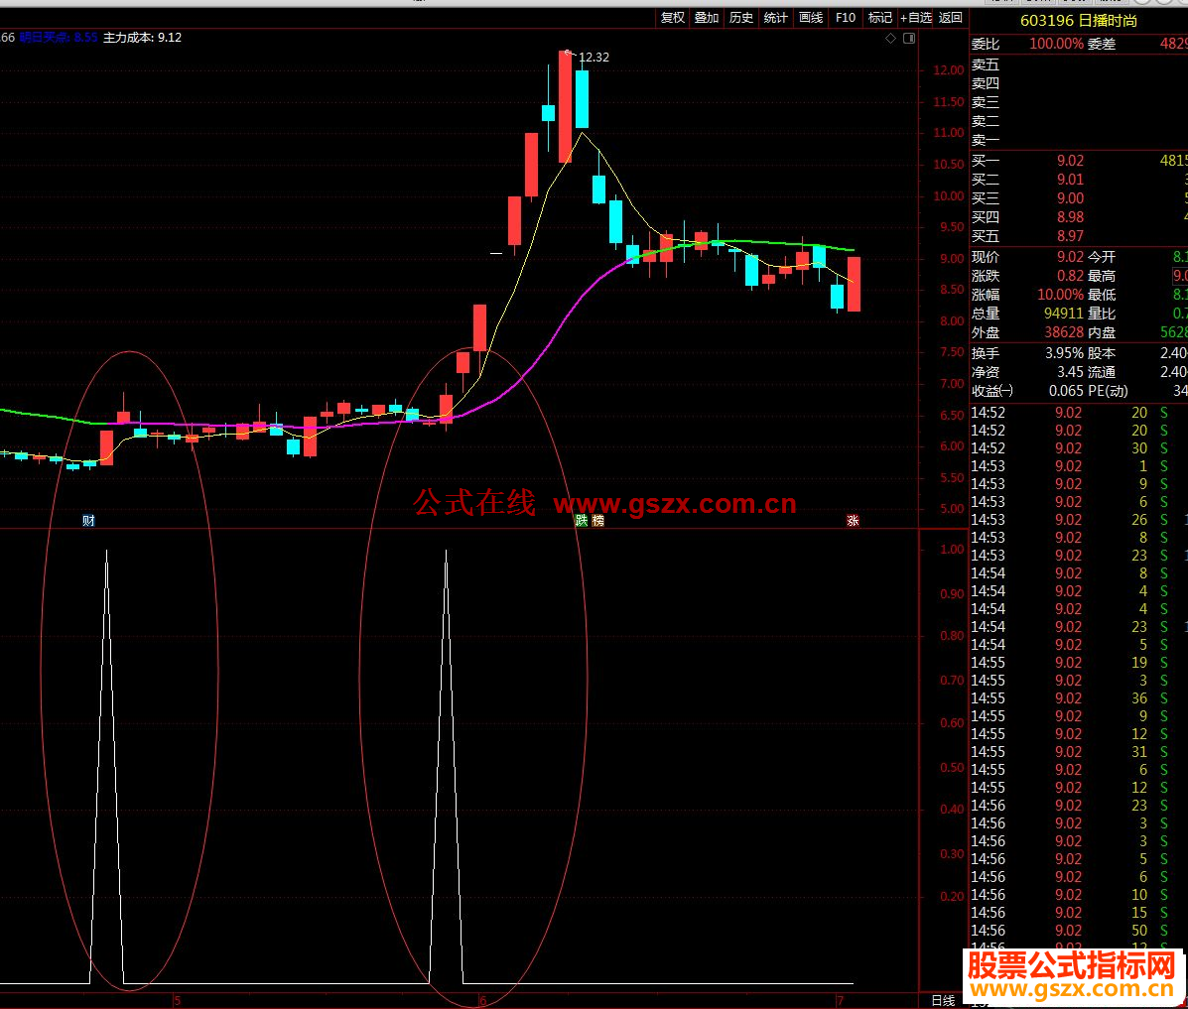Click the 标记 mark button
Image resolution: width=1188 pixels, height=1009 pixels.
tap(879, 18)
